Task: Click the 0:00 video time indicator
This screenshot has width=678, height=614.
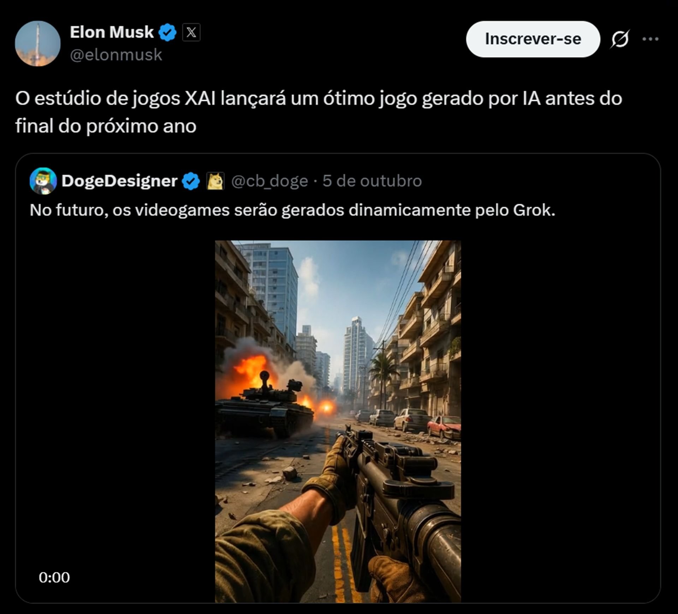Action: tap(54, 577)
